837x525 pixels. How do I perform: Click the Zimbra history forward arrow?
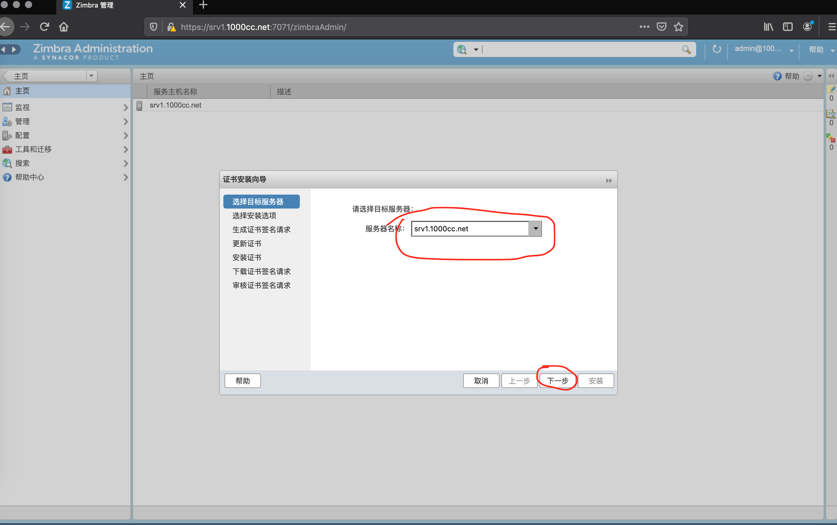(x=14, y=49)
